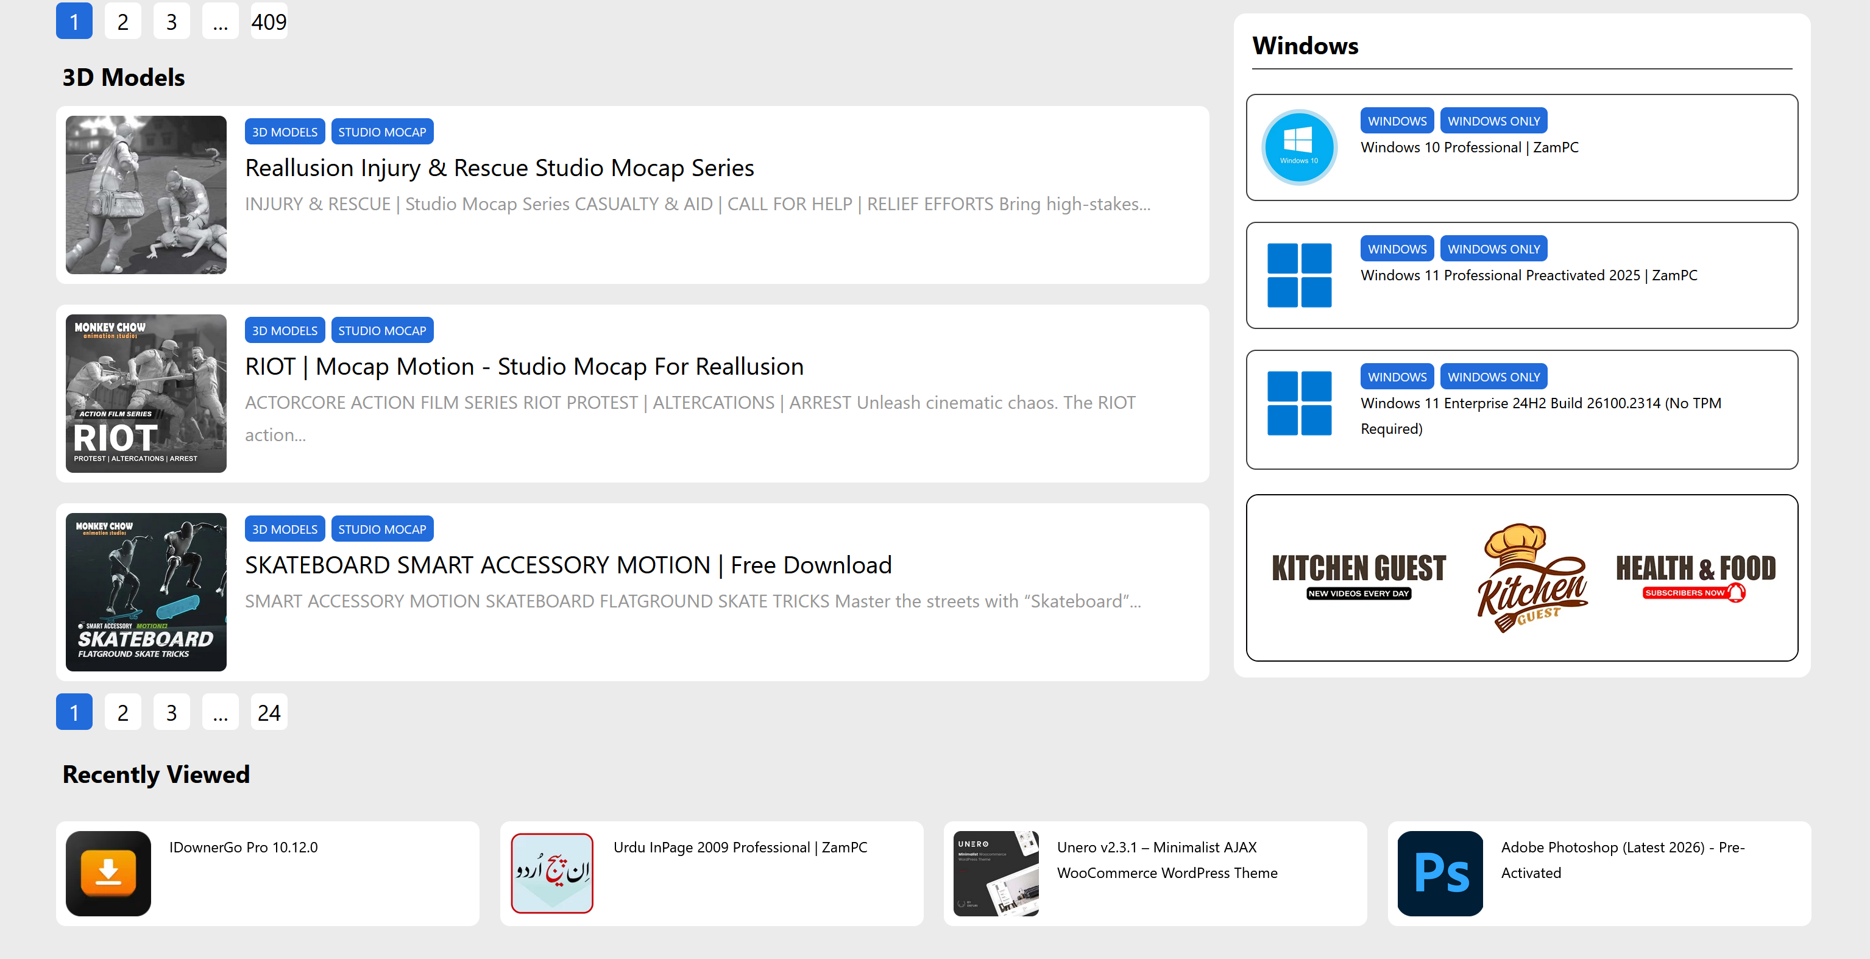This screenshot has width=1870, height=959.
Task: Select the Windows 11 Professional logo icon
Action: (x=1298, y=275)
